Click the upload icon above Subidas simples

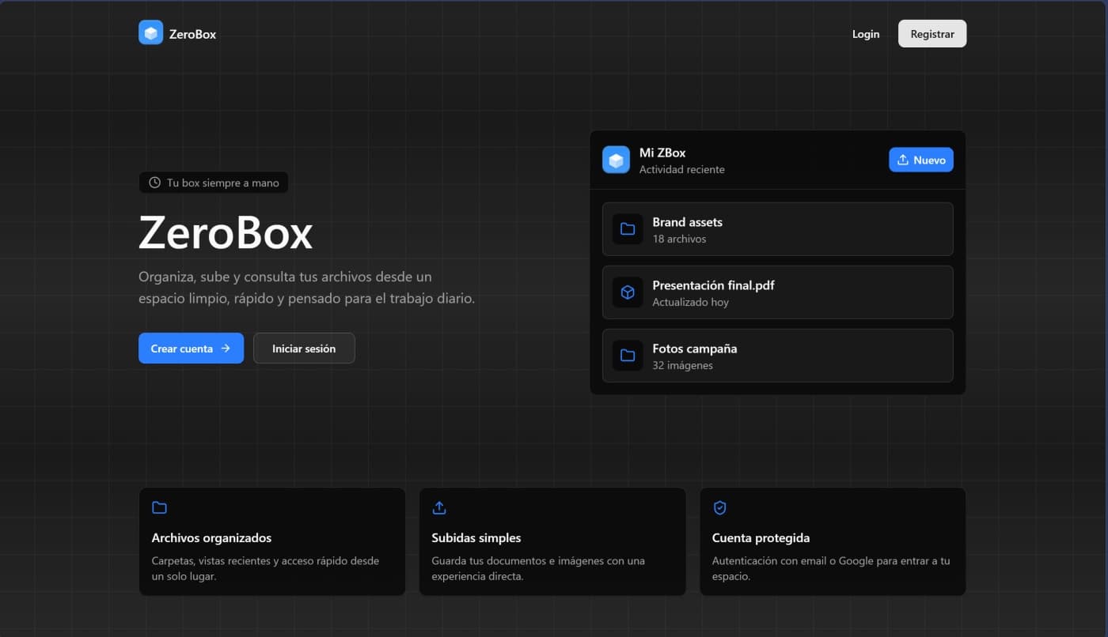tap(440, 507)
